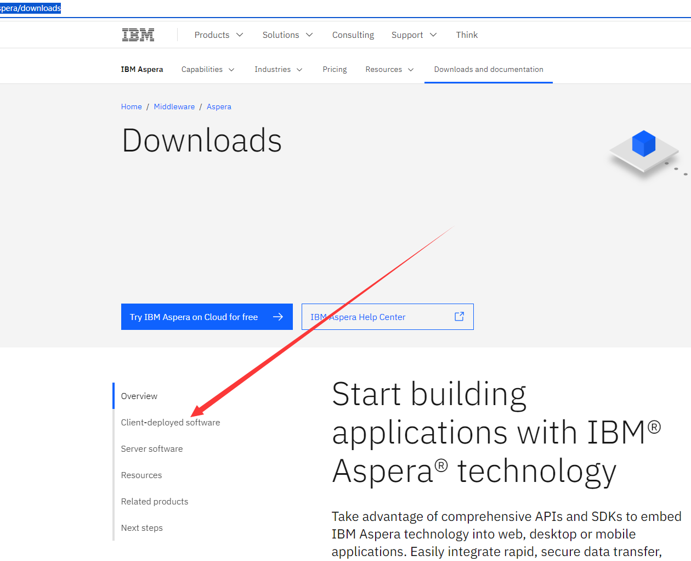The height and width of the screenshot is (561, 691).
Task: Open the Aspera breadcrumb link
Action: [x=219, y=106]
